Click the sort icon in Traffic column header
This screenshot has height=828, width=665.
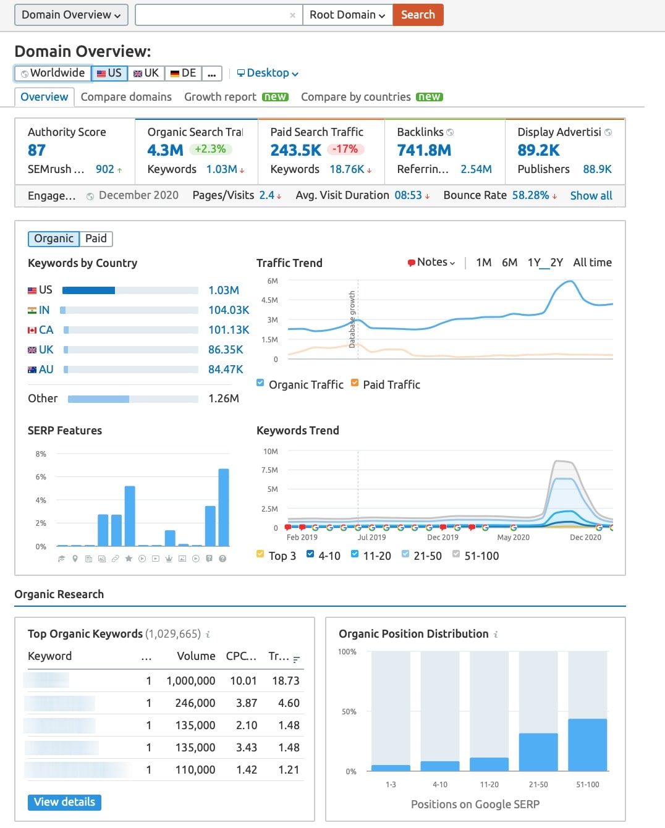pyautogui.click(x=297, y=659)
